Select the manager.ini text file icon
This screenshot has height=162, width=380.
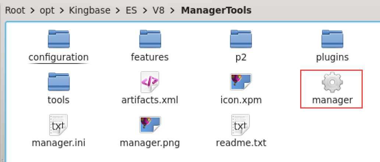tap(58, 125)
